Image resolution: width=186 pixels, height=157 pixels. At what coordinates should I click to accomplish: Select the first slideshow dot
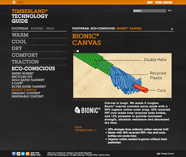click(75, 51)
